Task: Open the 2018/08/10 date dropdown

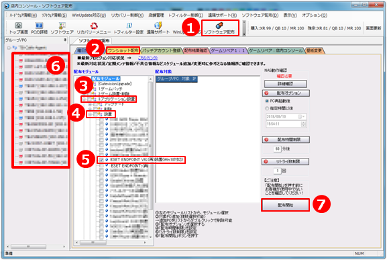Action: pos(304,117)
